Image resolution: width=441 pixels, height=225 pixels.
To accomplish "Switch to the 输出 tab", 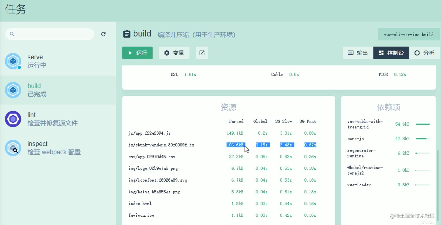I will click(358, 53).
